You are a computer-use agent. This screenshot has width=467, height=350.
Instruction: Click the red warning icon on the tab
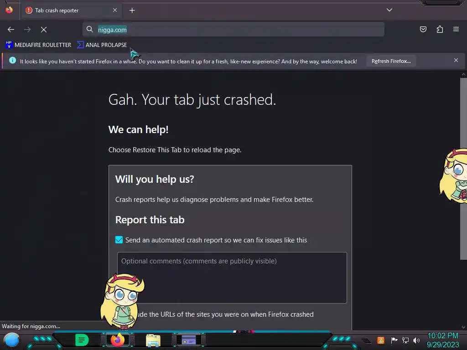point(29,10)
